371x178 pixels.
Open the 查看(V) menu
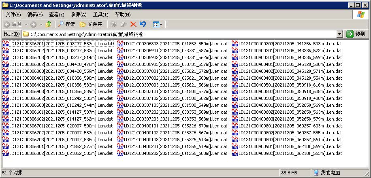[x=57, y=15]
